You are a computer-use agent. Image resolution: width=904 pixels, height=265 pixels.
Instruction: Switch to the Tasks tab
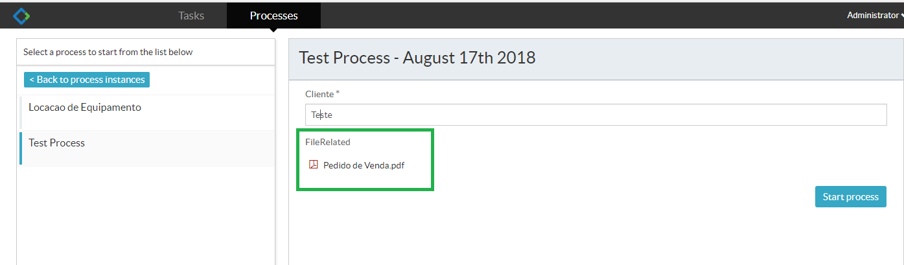pyautogui.click(x=191, y=16)
